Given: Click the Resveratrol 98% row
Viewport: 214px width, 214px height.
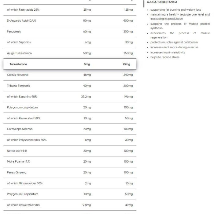Looking at the screenshot, I should 70,205.
